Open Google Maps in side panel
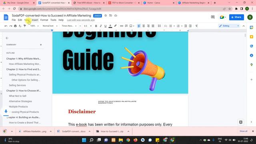 252,65
